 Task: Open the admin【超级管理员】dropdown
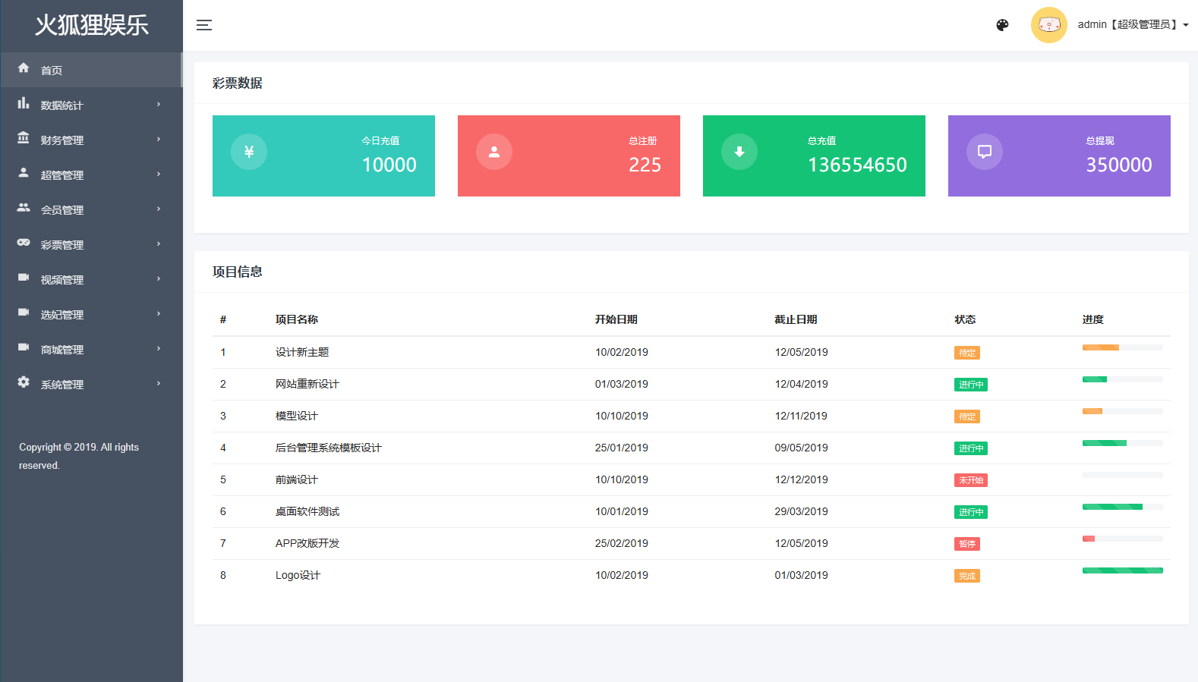[1133, 25]
